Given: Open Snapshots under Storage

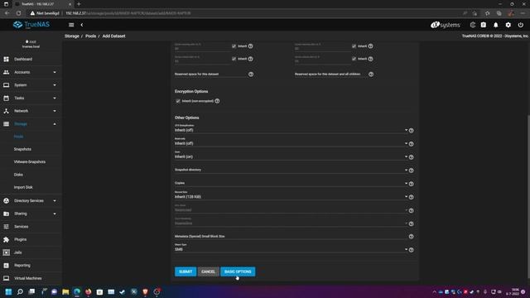Looking at the screenshot, I should coord(22,149).
